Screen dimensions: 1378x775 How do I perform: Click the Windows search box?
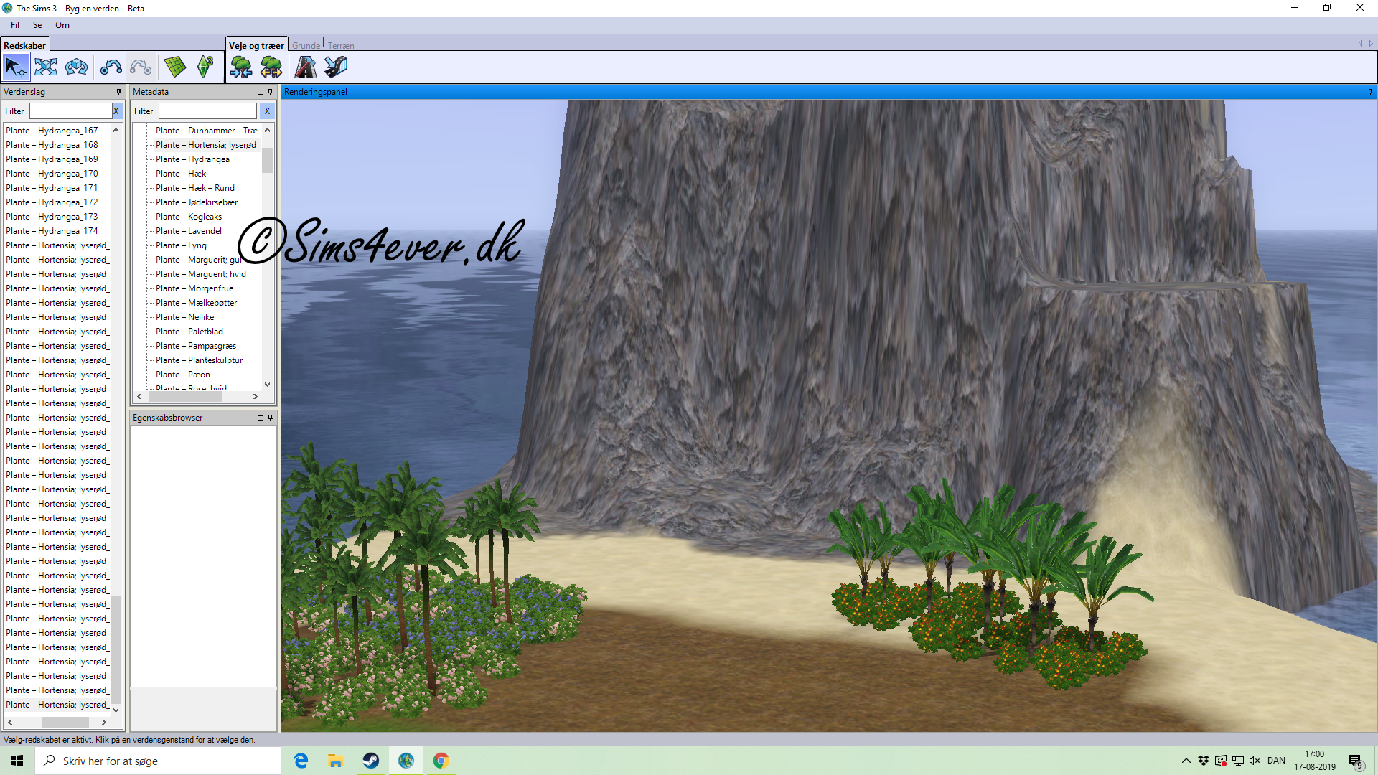[158, 761]
